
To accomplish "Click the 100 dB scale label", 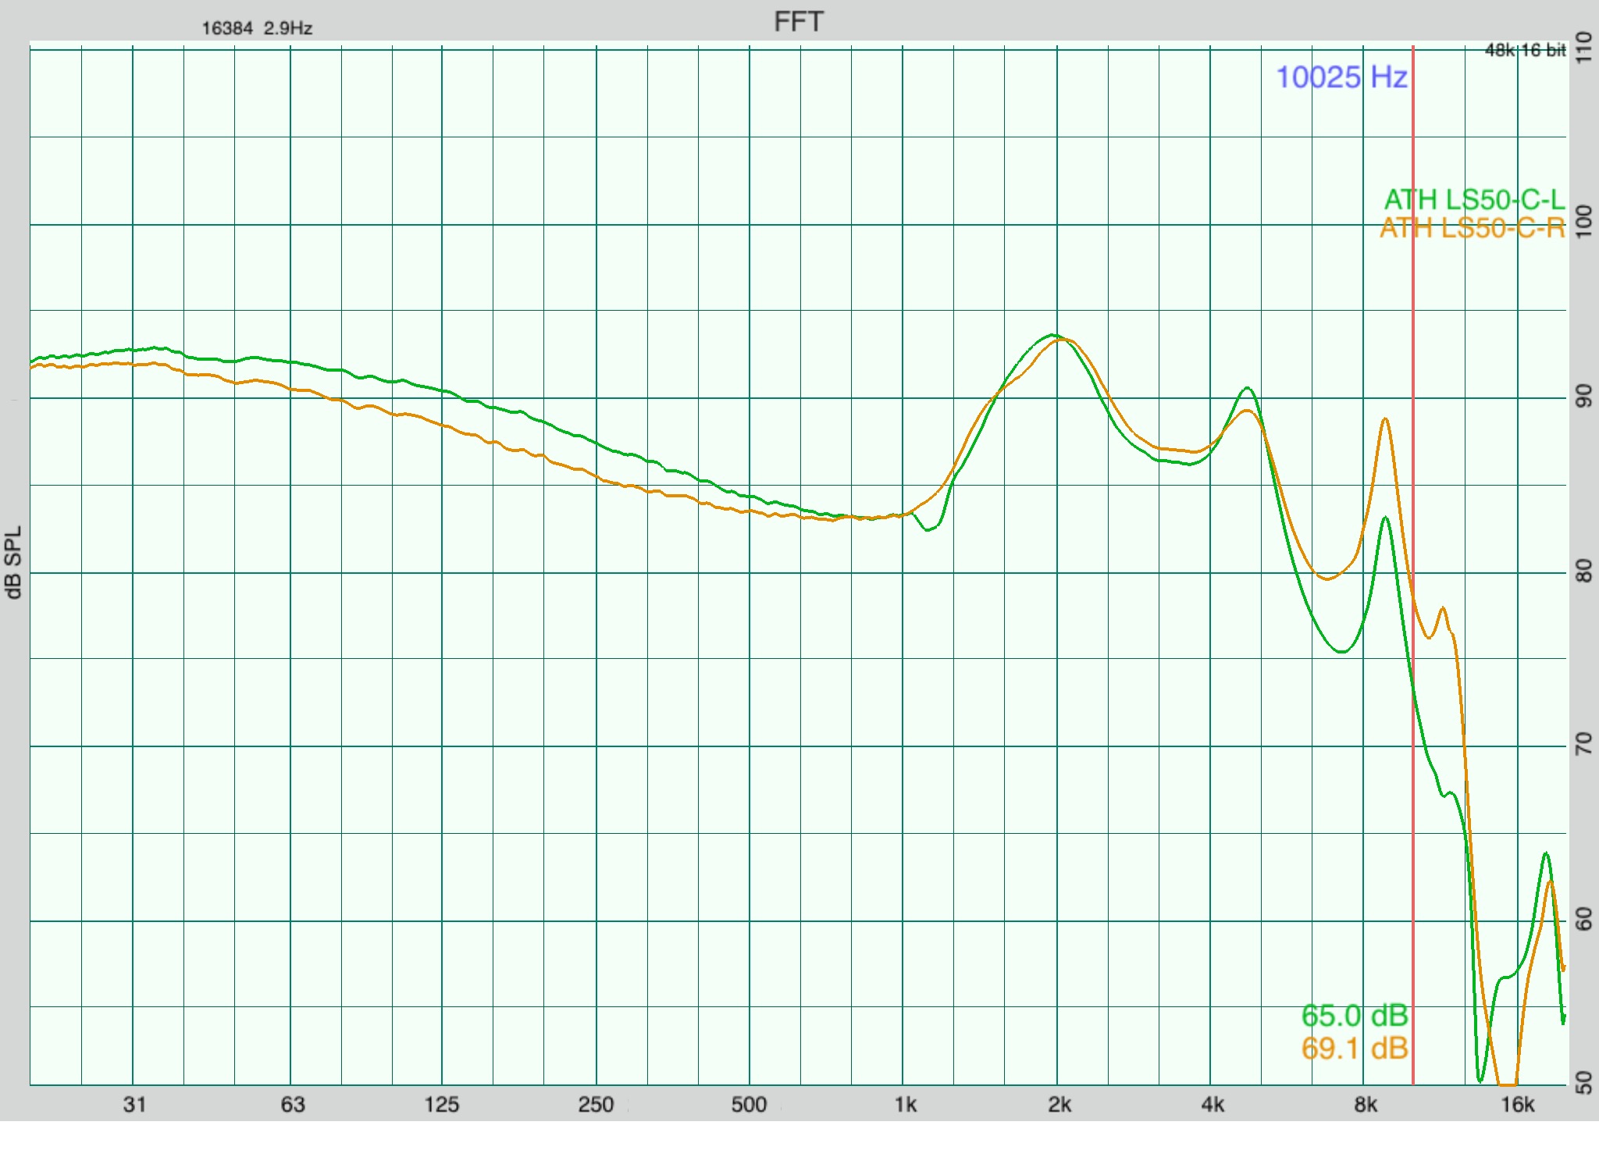I will pyautogui.click(x=1583, y=223).
